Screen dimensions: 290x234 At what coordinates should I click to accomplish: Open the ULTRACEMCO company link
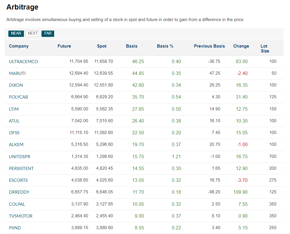pyautogui.click(x=24, y=62)
